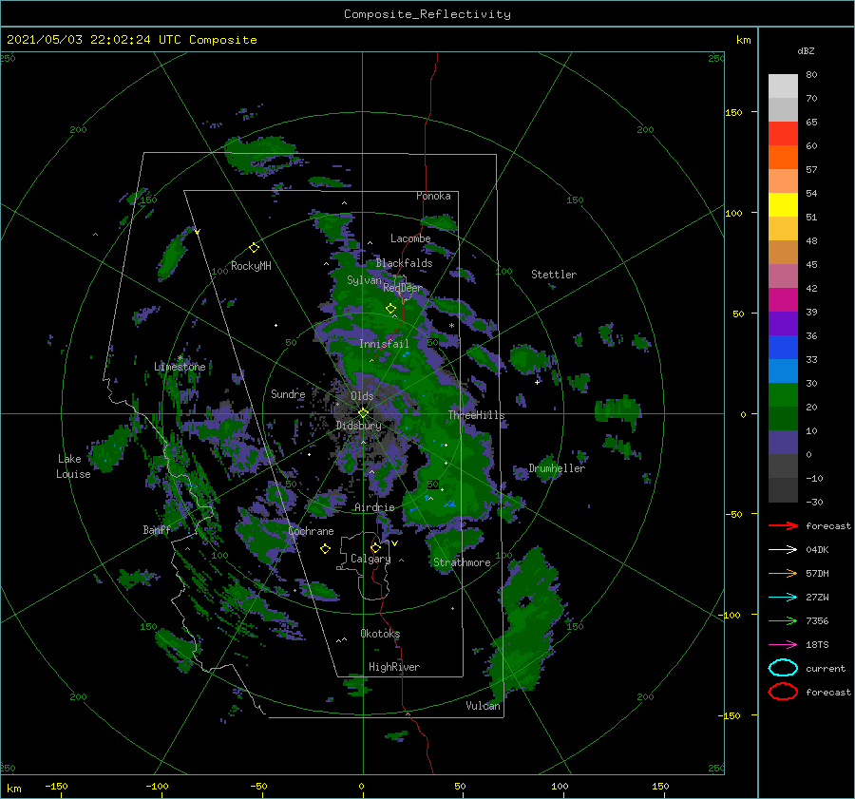
Task: Click the magenta 18TS arrow icon
Action: click(x=783, y=645)
